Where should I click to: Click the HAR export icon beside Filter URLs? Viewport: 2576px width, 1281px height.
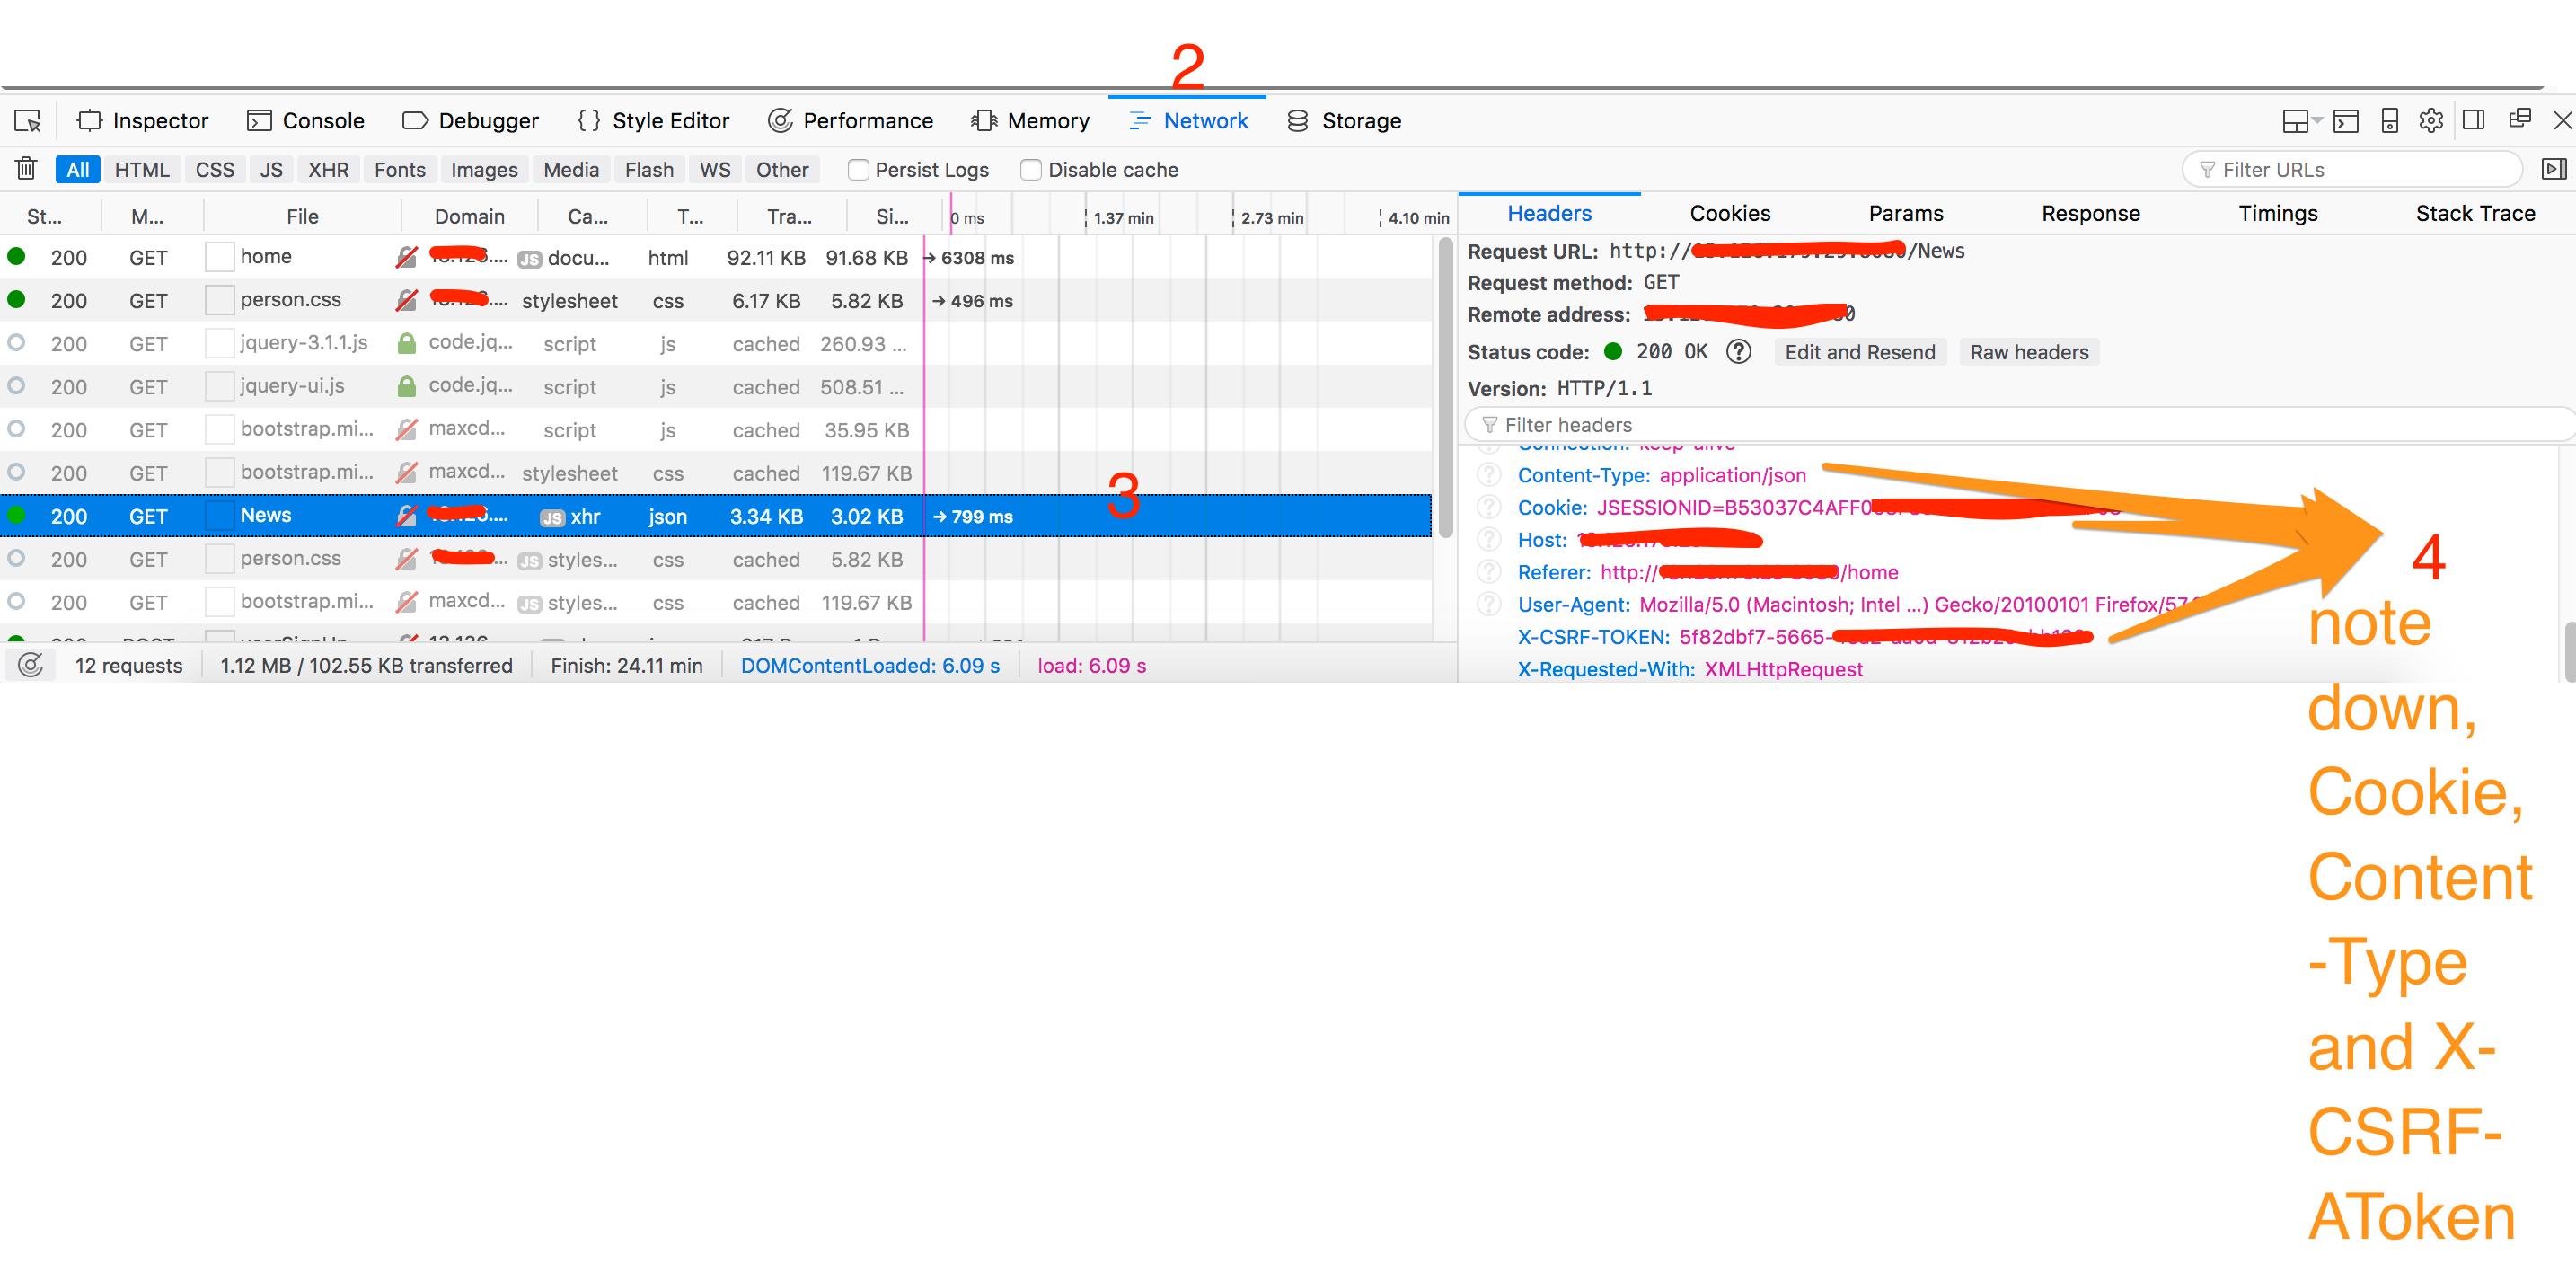click(x=2553, y=169)
